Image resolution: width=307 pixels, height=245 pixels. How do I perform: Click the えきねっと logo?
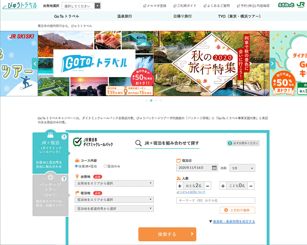tap(286, 5)
